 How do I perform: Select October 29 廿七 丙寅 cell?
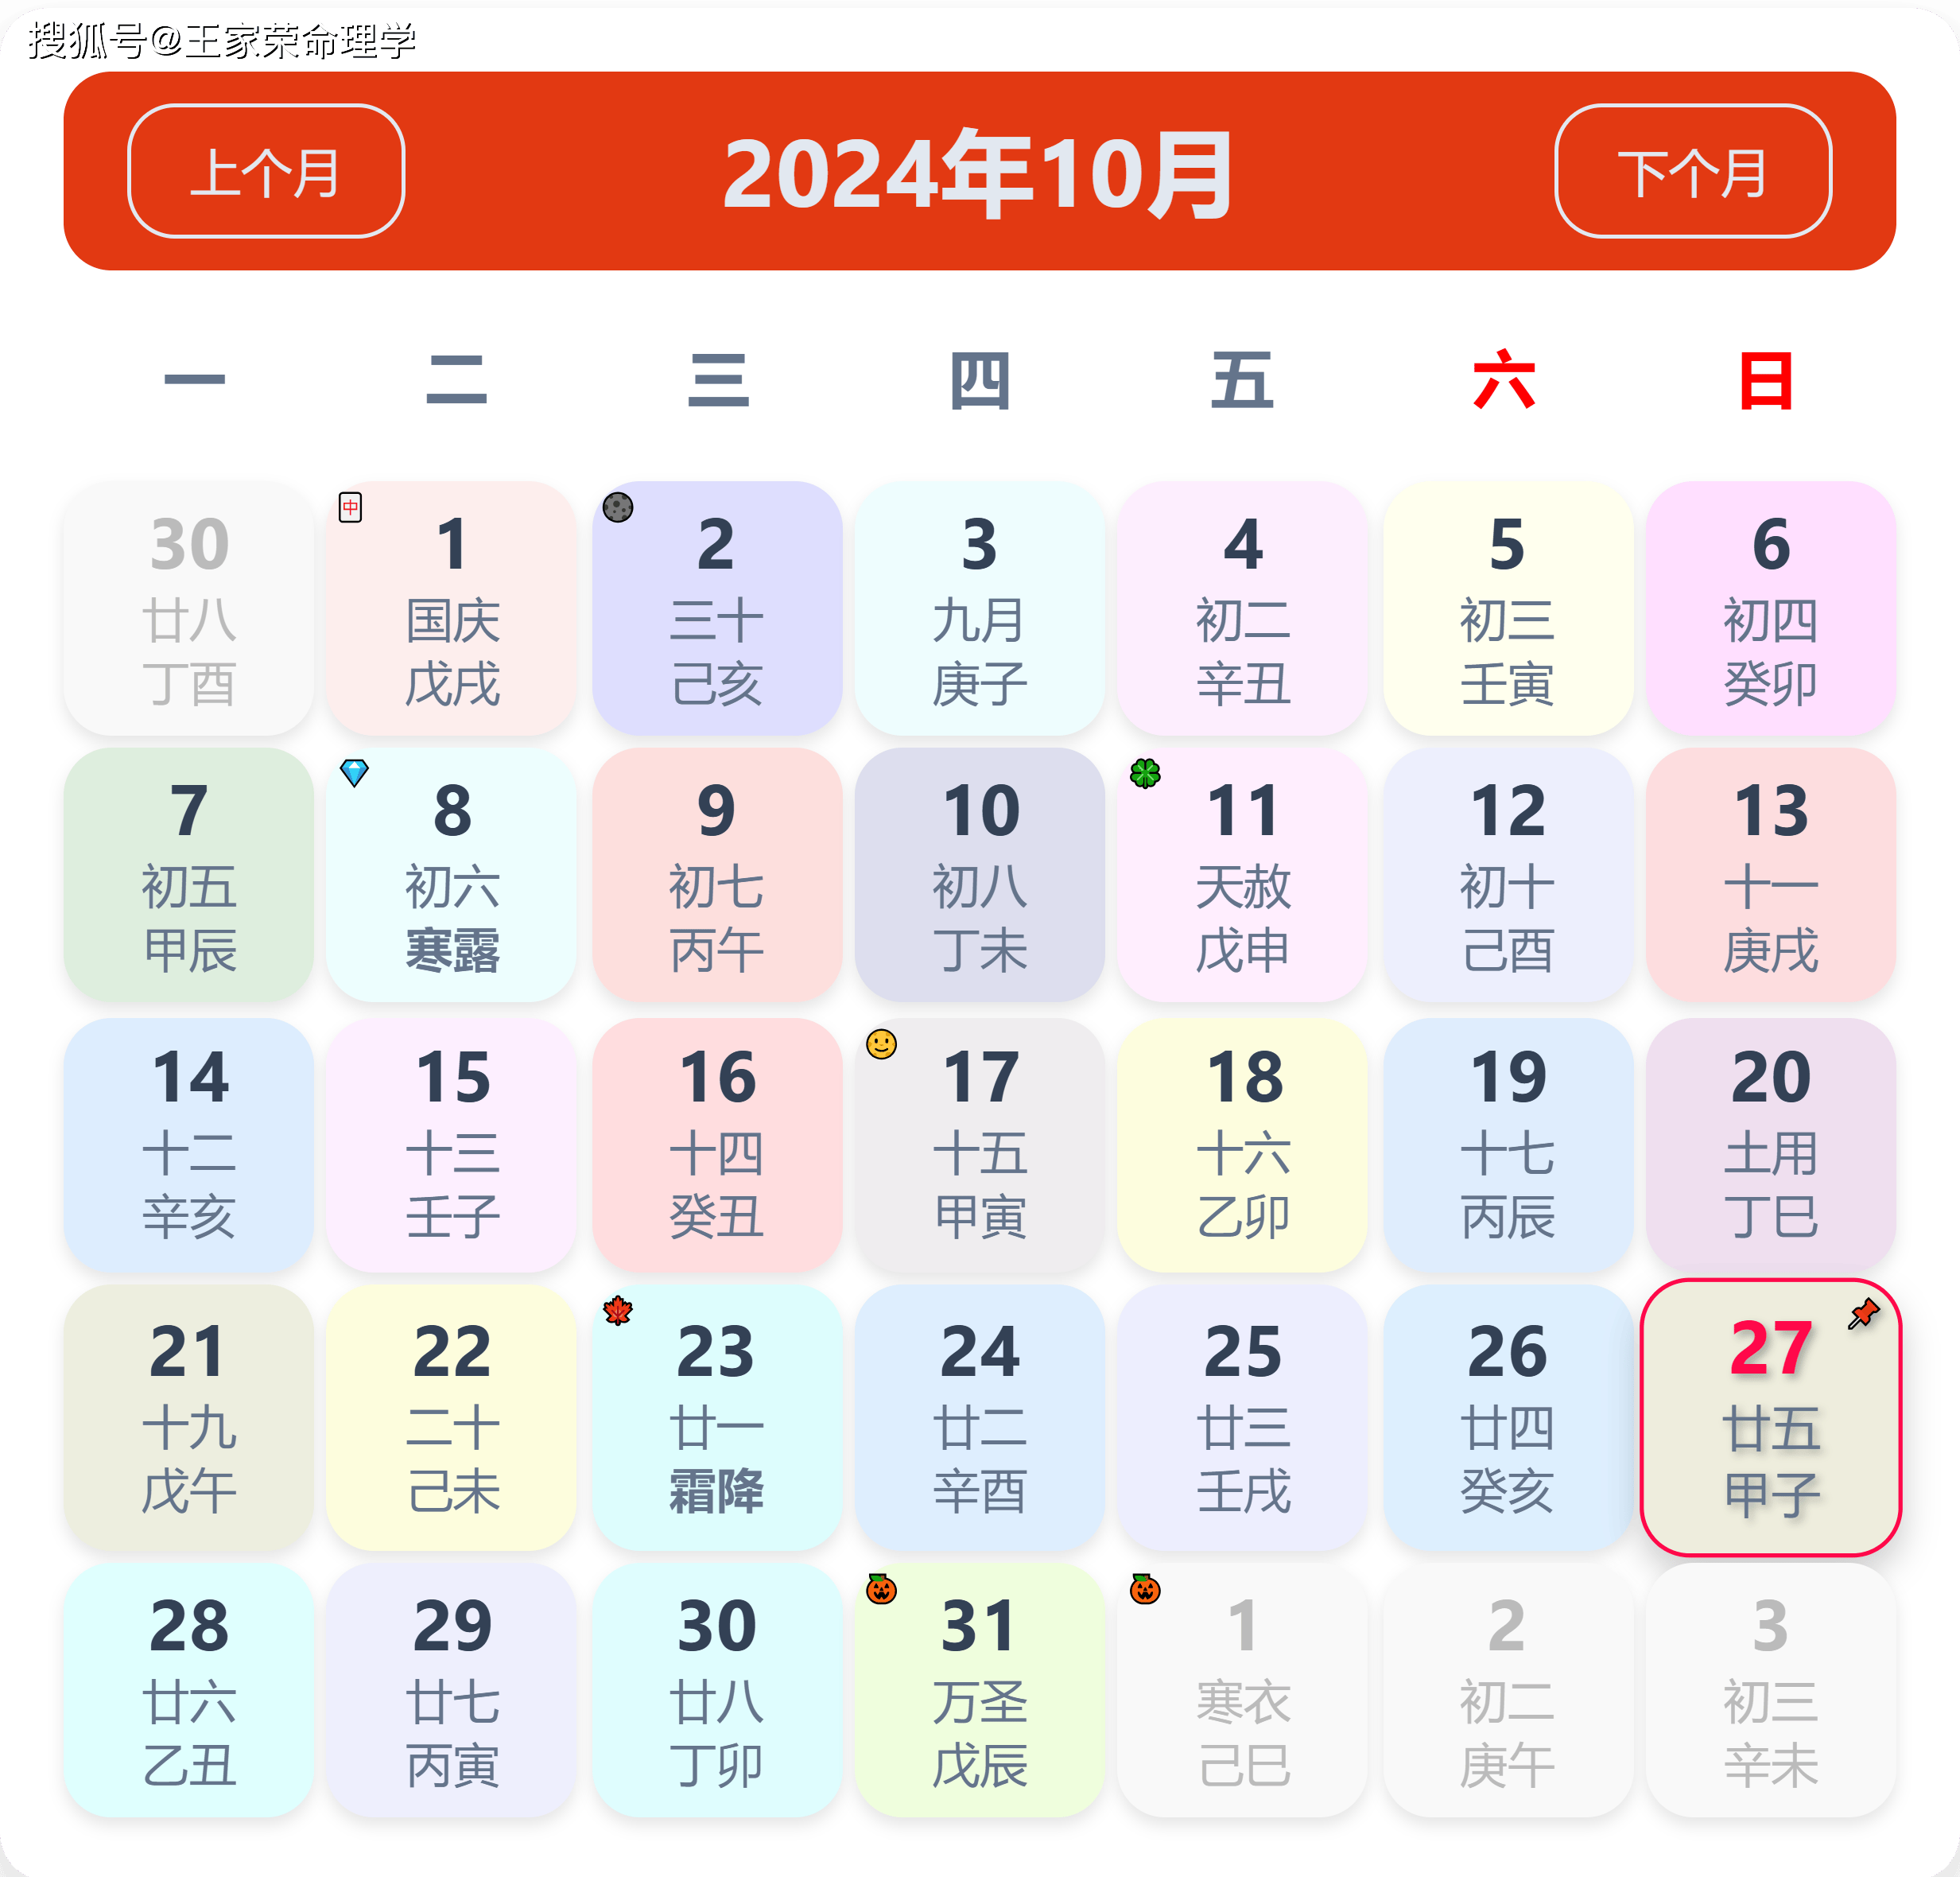point(452,1690)
